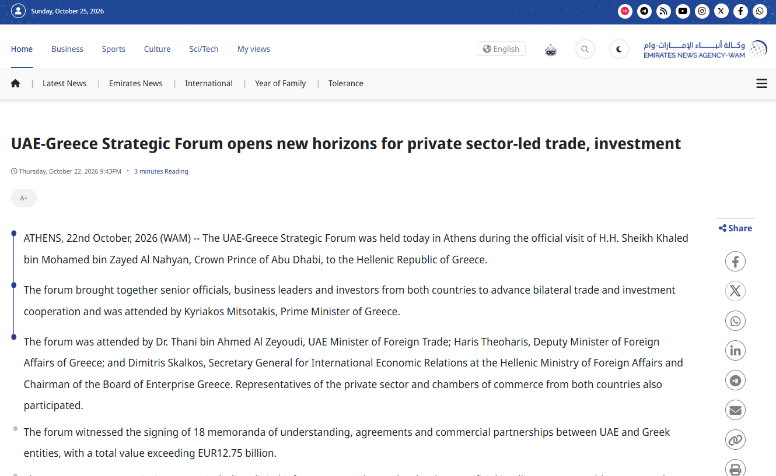The height and width of the screenshot is (476, 776).
Task: Click the article headline text
Action: 346,143
